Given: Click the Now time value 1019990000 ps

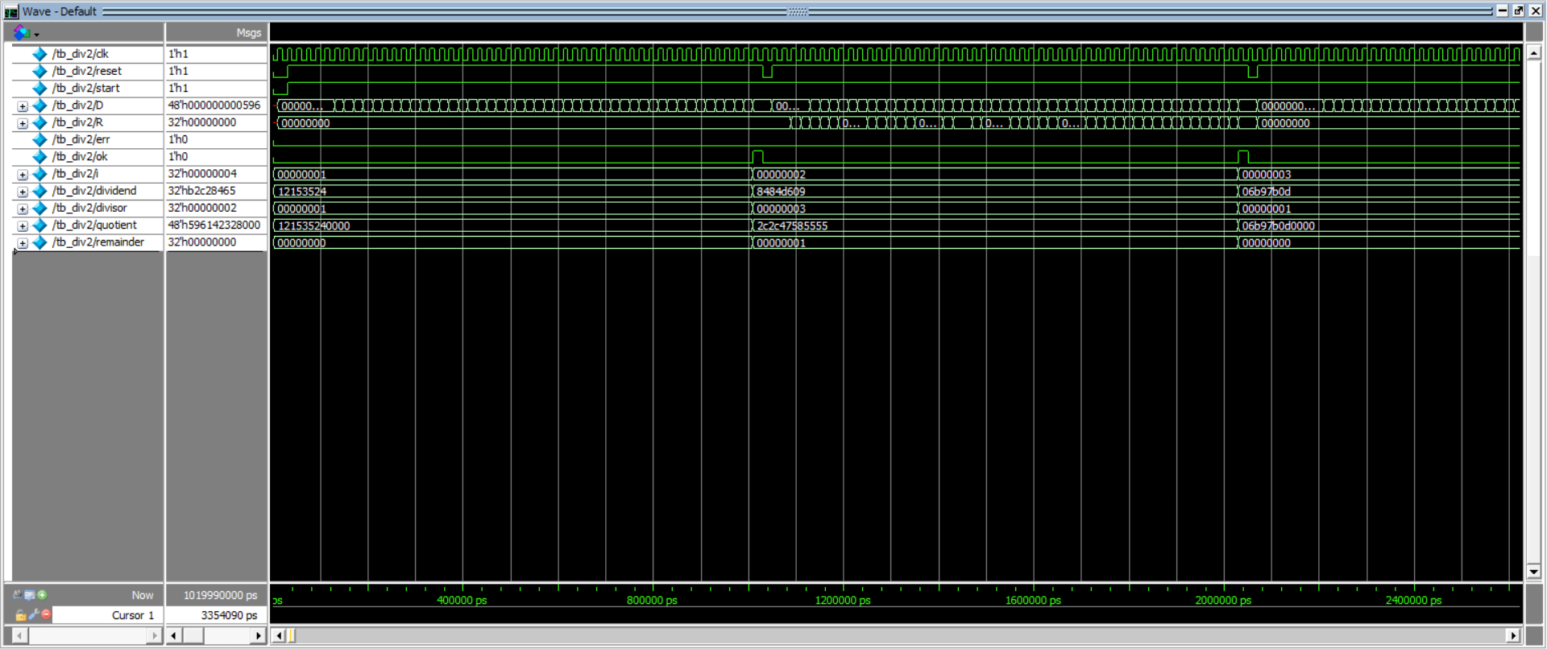Looking at the screenshot, I should (x=220, y=595).
